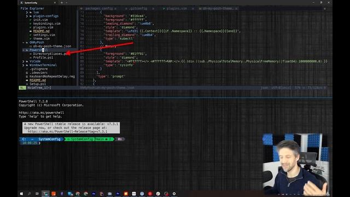Open DirectoryAliases.ps1 in the file tree
The image size is (350, 197).
(x=50, y=54)
